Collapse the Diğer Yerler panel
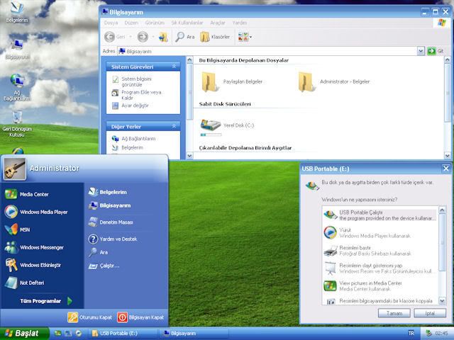454x340 pixels. [174, 126]
